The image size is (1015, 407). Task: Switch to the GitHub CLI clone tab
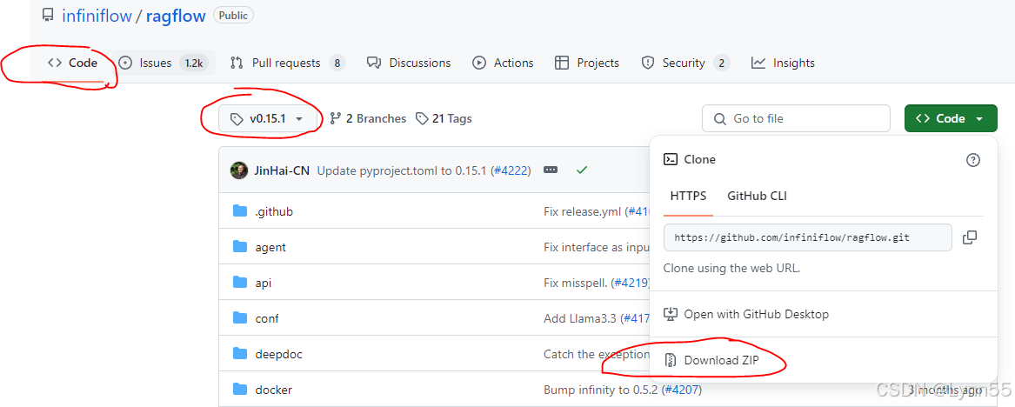(x=757, y=196)
